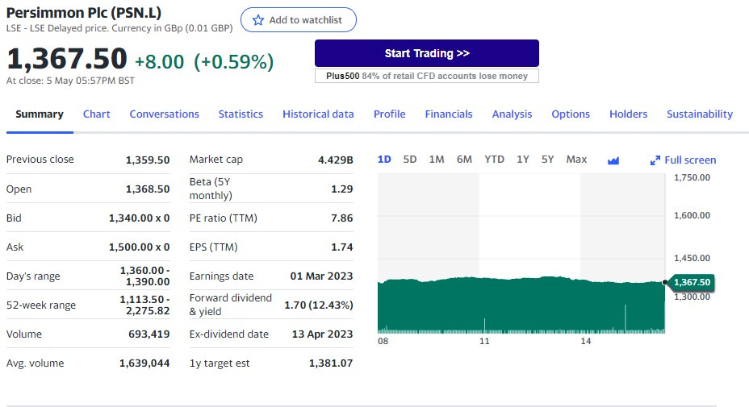
Task: Click the Day's range label
Action: [33, 276]
